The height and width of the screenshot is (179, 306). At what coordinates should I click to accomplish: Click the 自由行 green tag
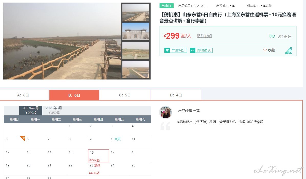[166, 6]
